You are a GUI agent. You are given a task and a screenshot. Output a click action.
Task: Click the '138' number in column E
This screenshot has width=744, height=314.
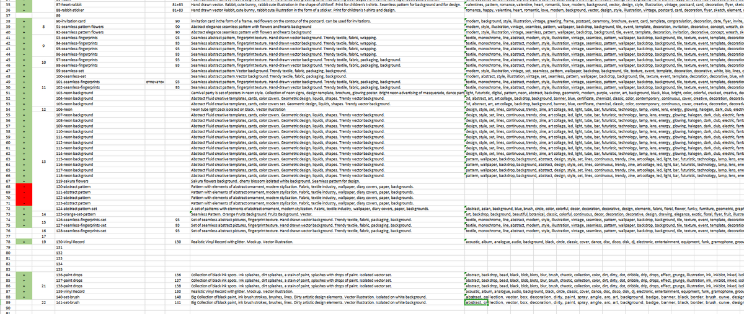[177, 285]
